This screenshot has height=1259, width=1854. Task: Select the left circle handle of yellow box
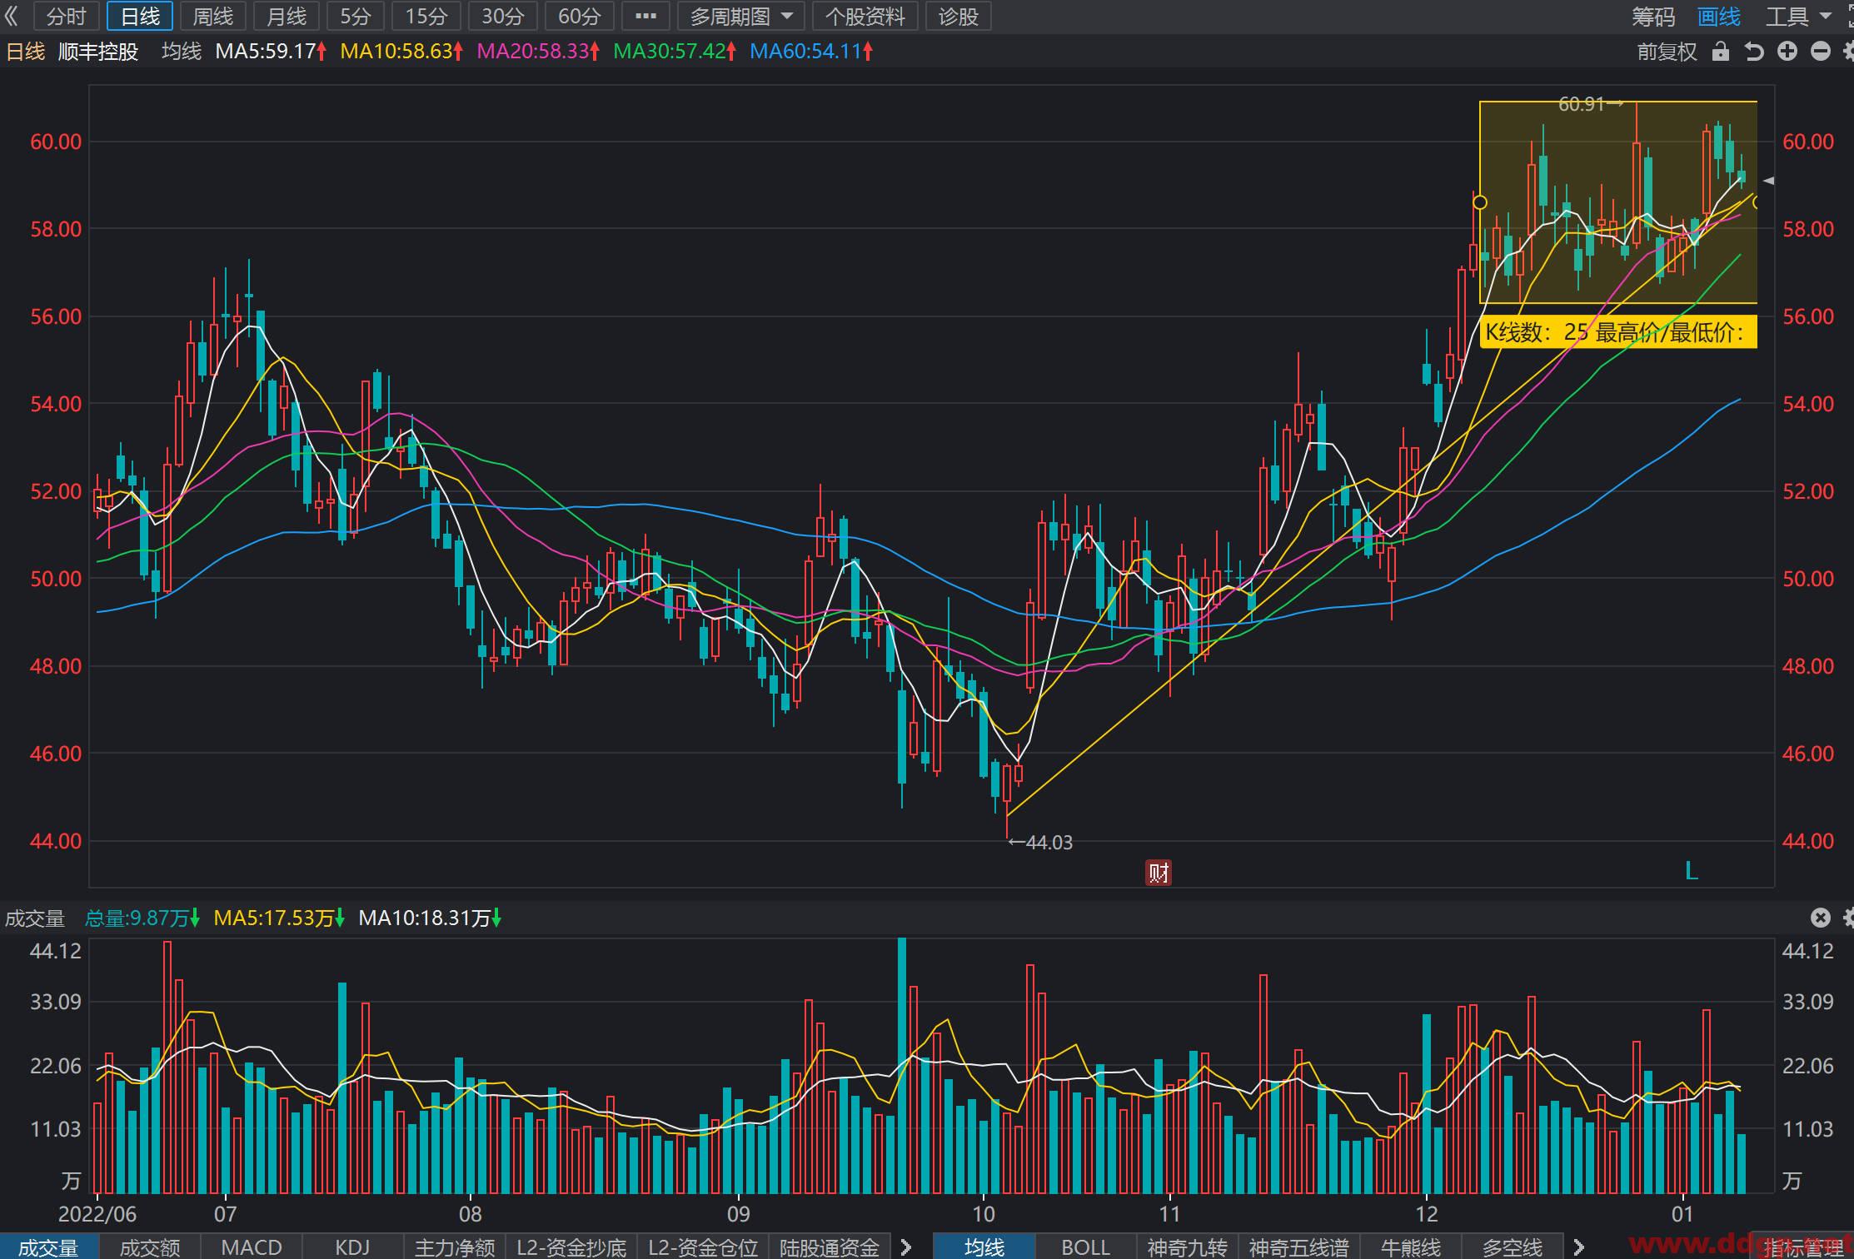pos(1480,202)
